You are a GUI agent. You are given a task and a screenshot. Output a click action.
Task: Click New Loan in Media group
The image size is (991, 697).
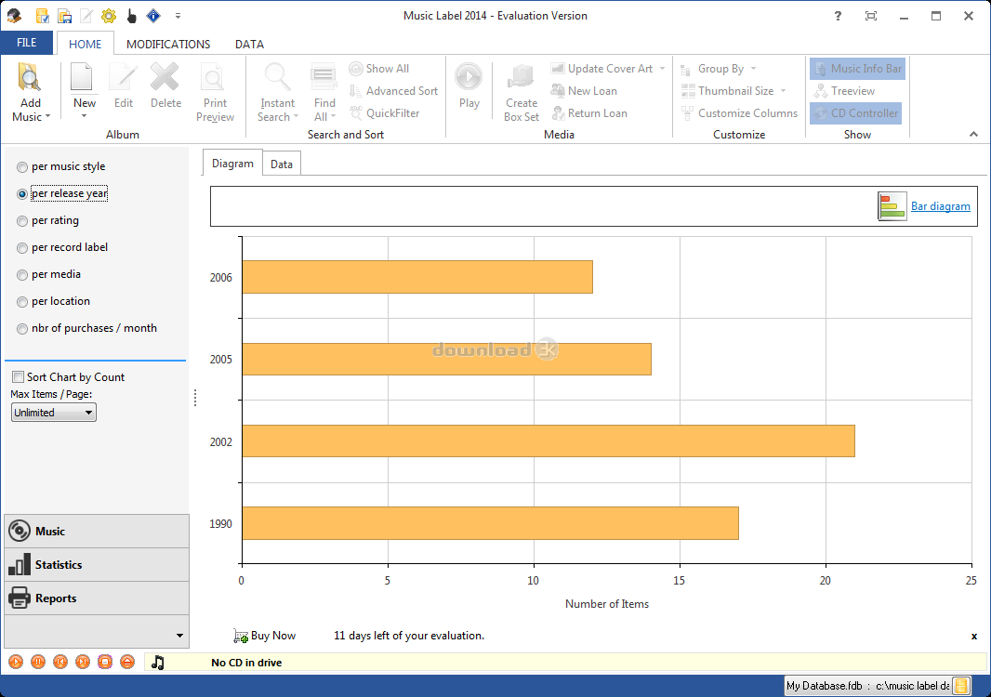coord(584,91)
